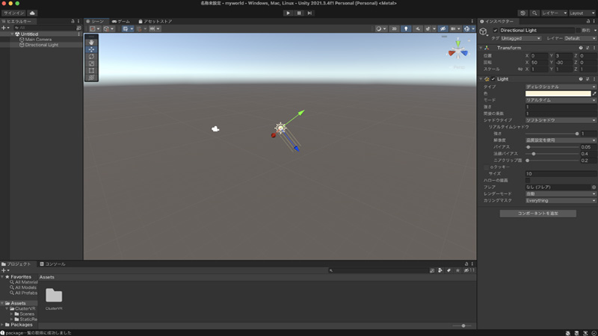Select Main Camera in hierarchy
This screenshot has height=336, width=598.
(38, 40)
